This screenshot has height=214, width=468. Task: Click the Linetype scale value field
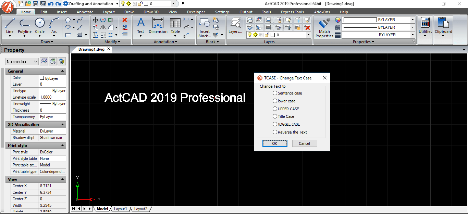point(52,97)
